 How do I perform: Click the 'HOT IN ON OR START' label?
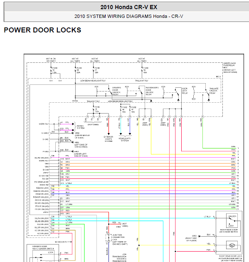(51, 60)
